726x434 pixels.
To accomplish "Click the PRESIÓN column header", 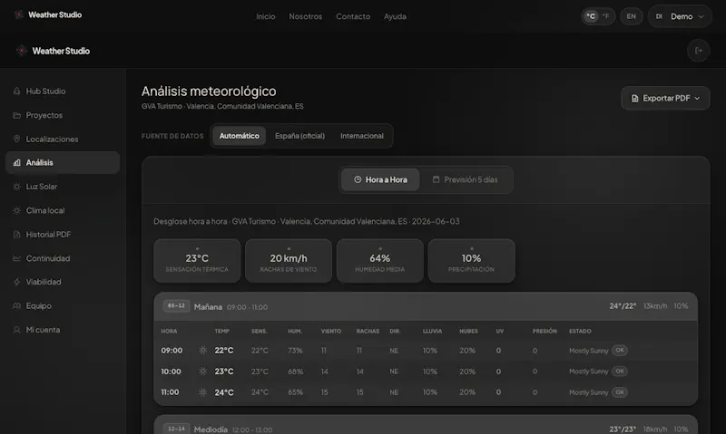I will 544,331.
